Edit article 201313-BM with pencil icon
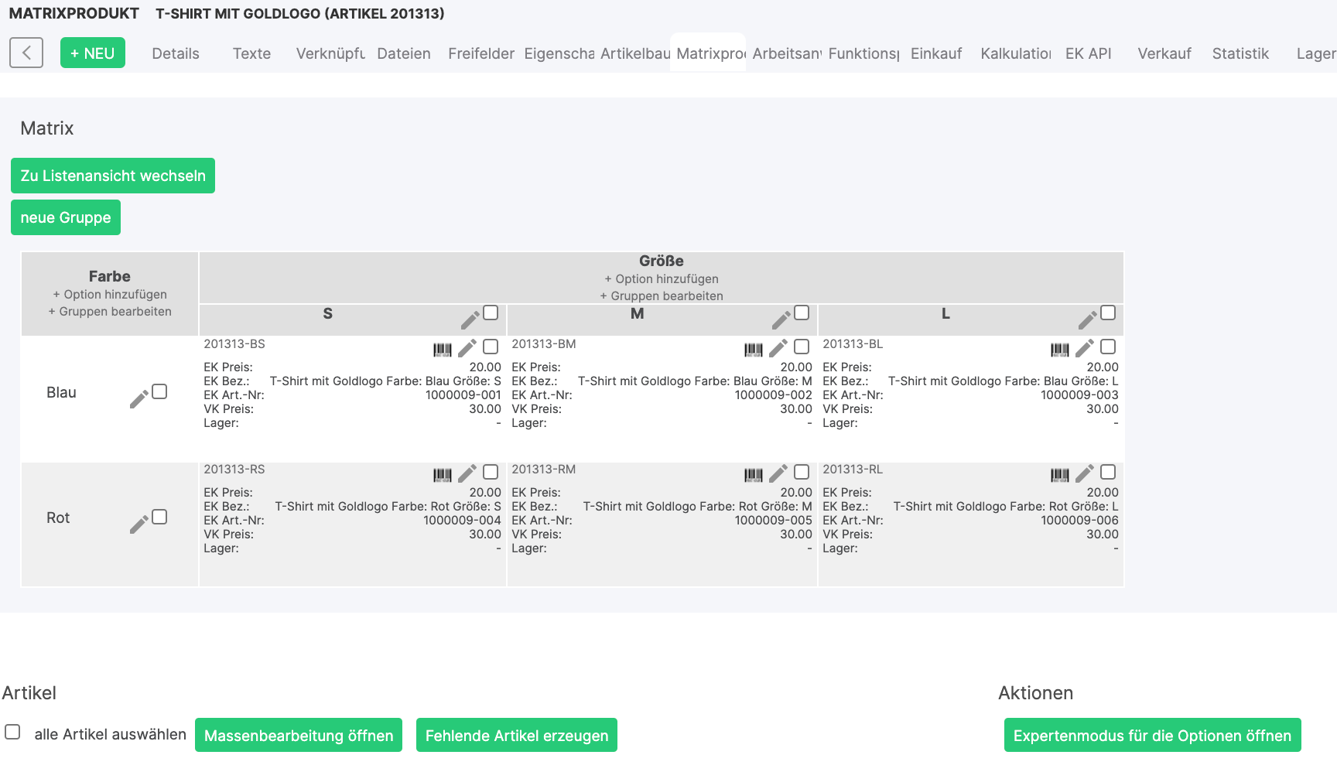Image resolution: width=1337 pixels, height=772 pixels. pos(778,348)
